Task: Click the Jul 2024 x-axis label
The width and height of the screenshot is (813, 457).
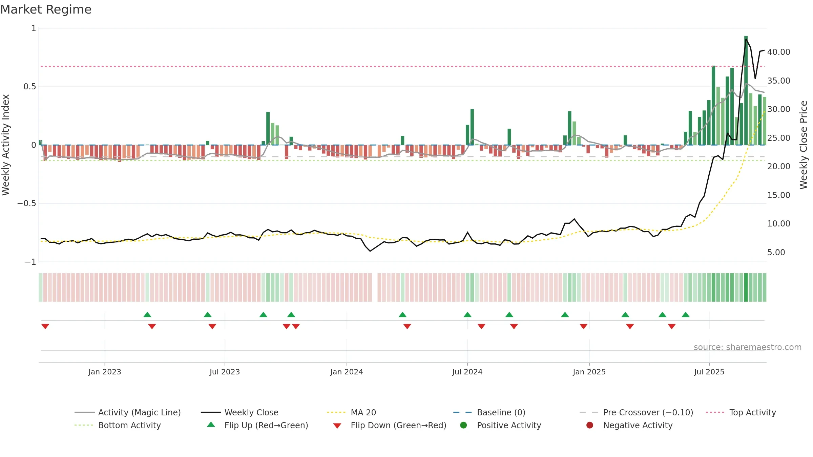Action: tap(467, 372)
